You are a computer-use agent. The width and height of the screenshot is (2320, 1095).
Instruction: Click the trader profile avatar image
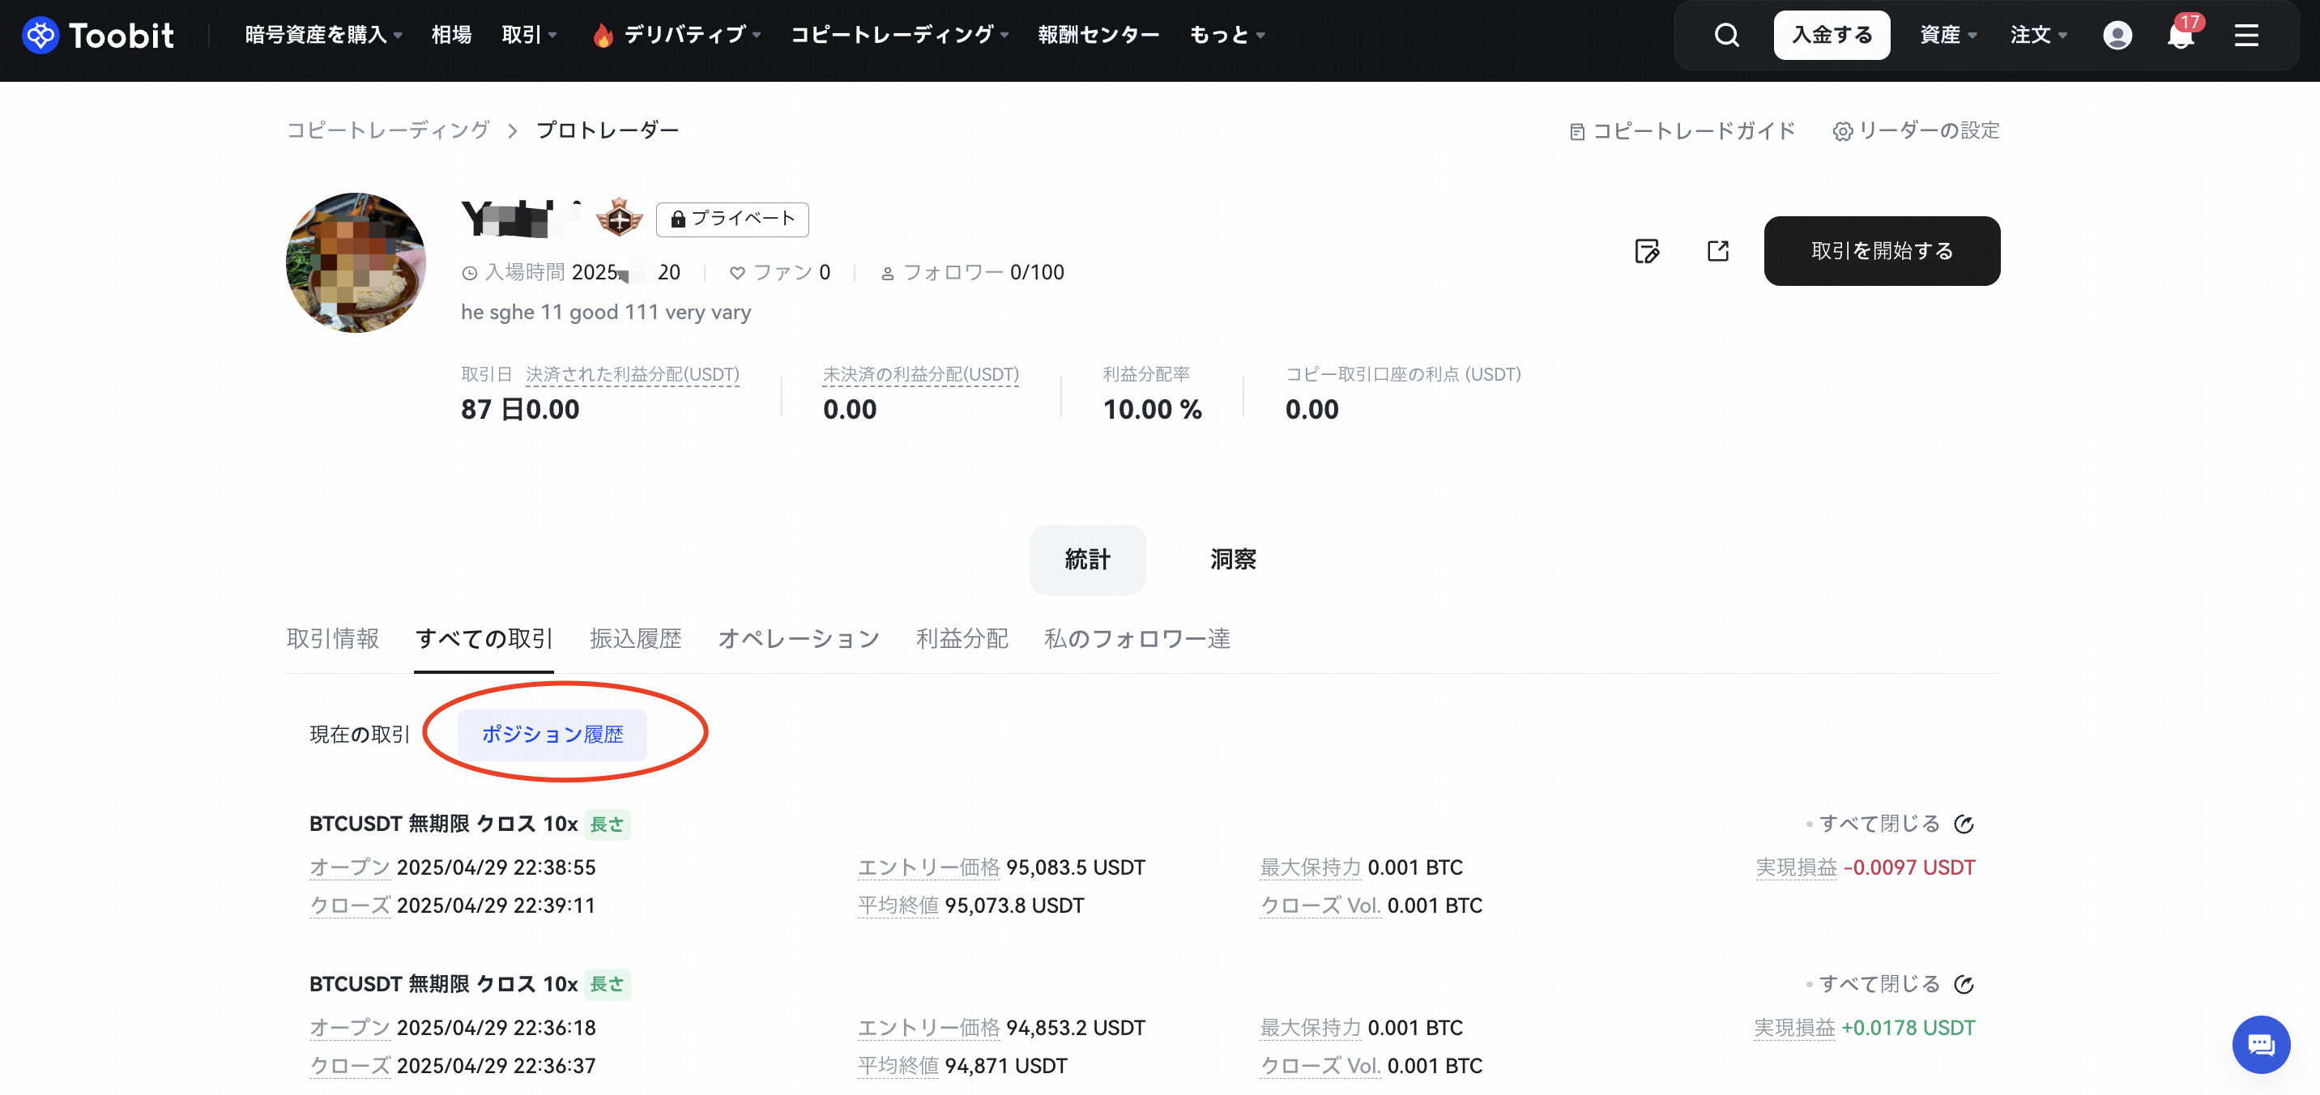(x=356, y=262)
